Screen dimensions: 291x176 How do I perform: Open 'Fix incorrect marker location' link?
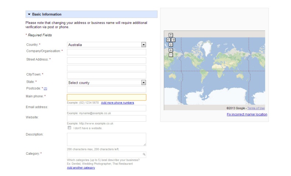247,114
